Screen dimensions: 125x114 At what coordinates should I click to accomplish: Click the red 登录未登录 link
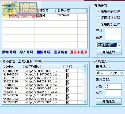click(x=79, y=52)
